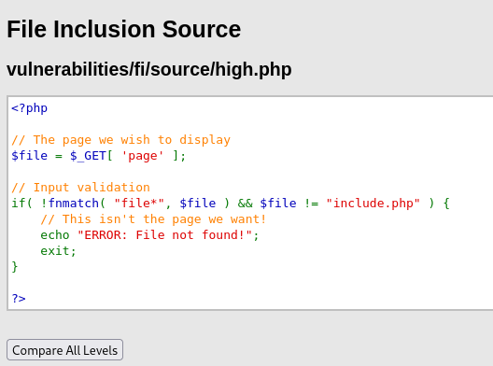Click the if keyword starting the condition
The width and height of the screenshot is (493, 366).
(19, 204)
